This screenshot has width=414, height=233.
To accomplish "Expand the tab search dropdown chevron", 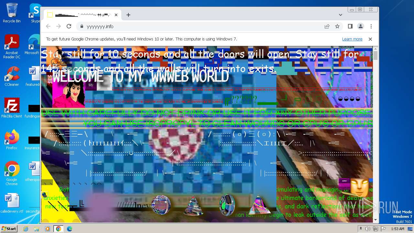I will pos(341,15).
